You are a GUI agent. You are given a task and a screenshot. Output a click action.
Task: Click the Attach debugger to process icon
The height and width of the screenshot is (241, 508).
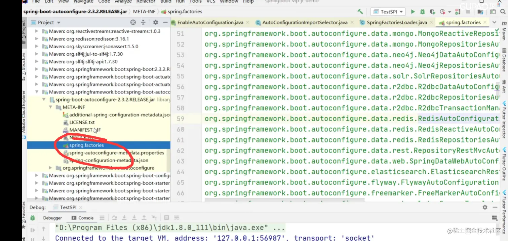(458, 12)
